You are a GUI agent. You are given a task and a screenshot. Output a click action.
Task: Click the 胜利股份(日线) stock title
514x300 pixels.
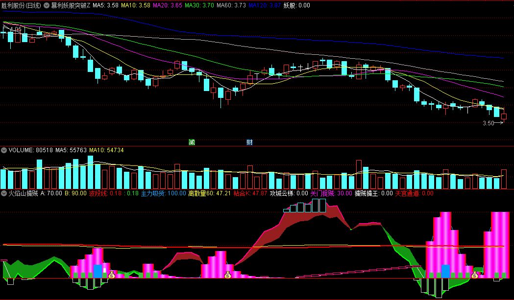(x=21, y=5)
